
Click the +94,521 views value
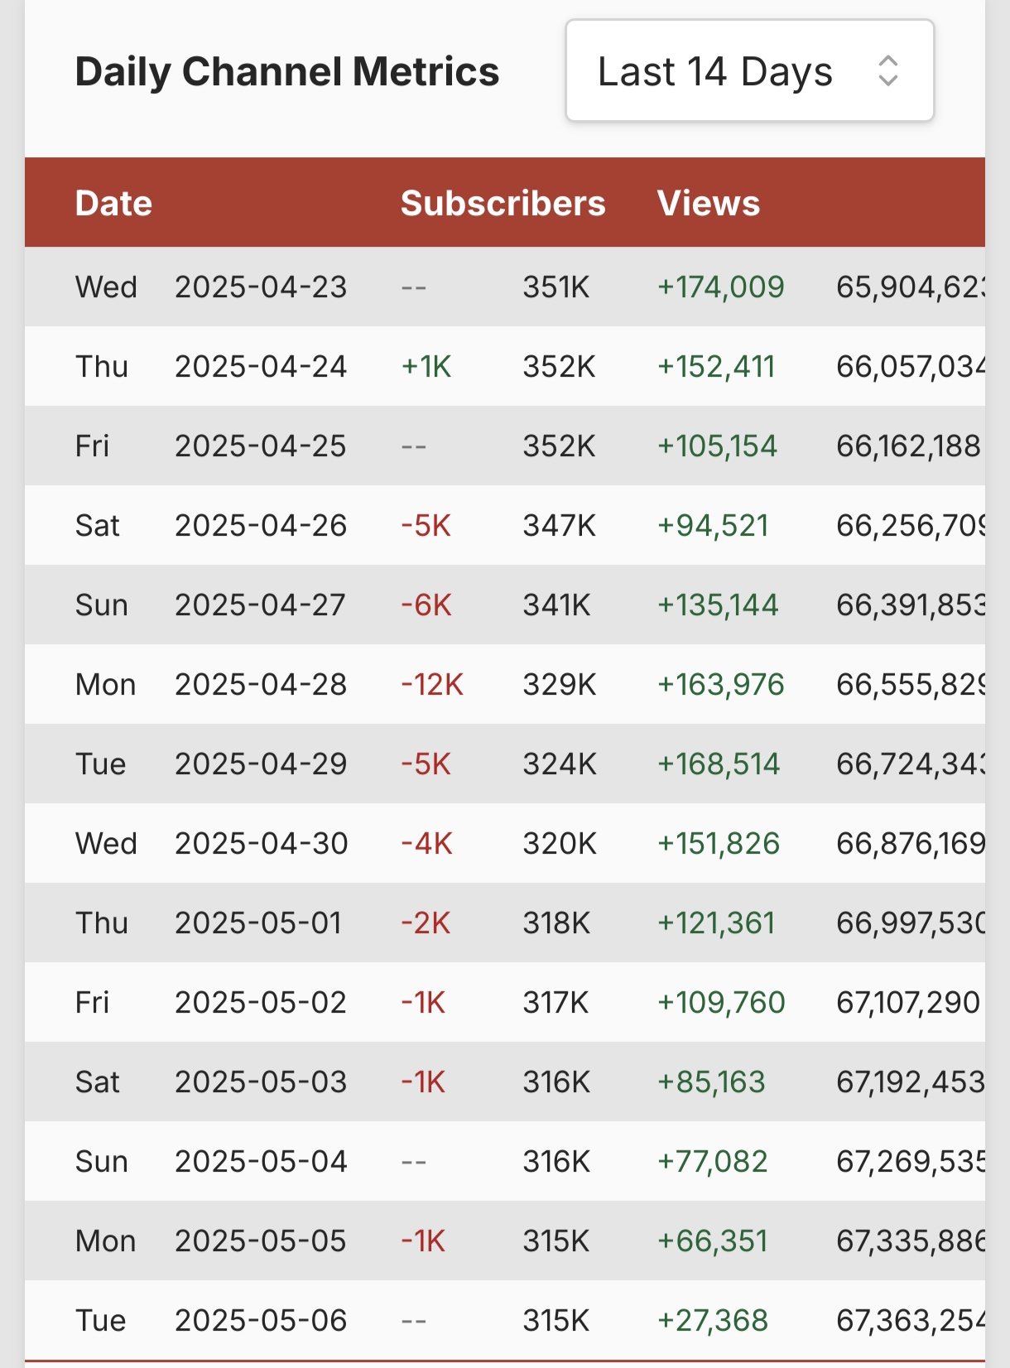coord(713,526)
